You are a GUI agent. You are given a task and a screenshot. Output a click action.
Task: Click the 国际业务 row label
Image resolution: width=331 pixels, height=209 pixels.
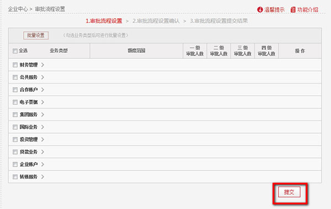[x=29, y=127]
